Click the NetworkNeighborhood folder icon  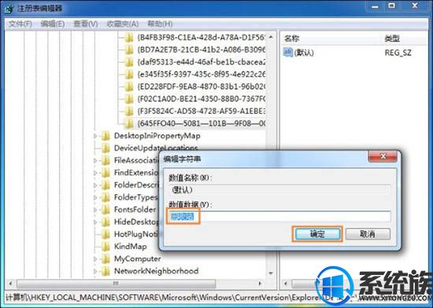(x=105, y=271)
